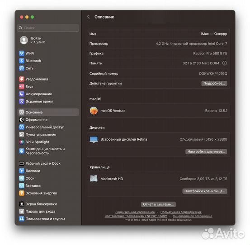Click Отчет о системе… button
Image resolution: width=250 pixels, height=245 pixels.
(x=158, y=204)
